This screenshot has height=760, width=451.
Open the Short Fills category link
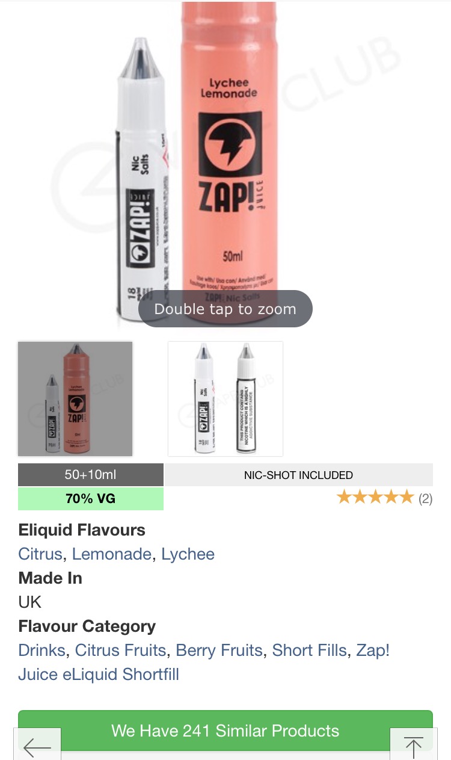[x=309, y=650]
